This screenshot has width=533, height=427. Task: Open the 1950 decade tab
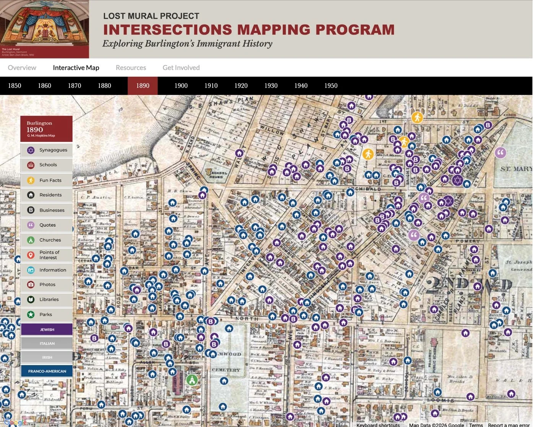[331, 86]
